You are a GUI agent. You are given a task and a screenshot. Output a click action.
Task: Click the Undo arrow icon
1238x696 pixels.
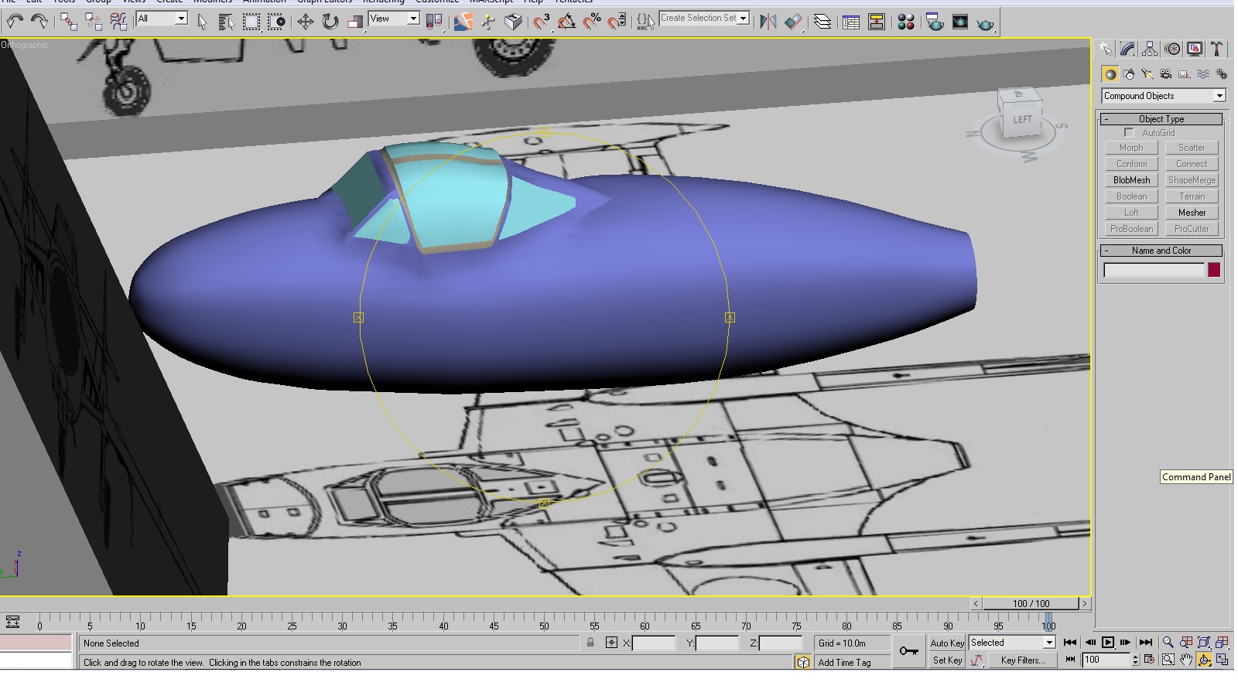pos(15,22)
